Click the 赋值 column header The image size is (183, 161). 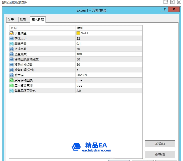point(109,28)
